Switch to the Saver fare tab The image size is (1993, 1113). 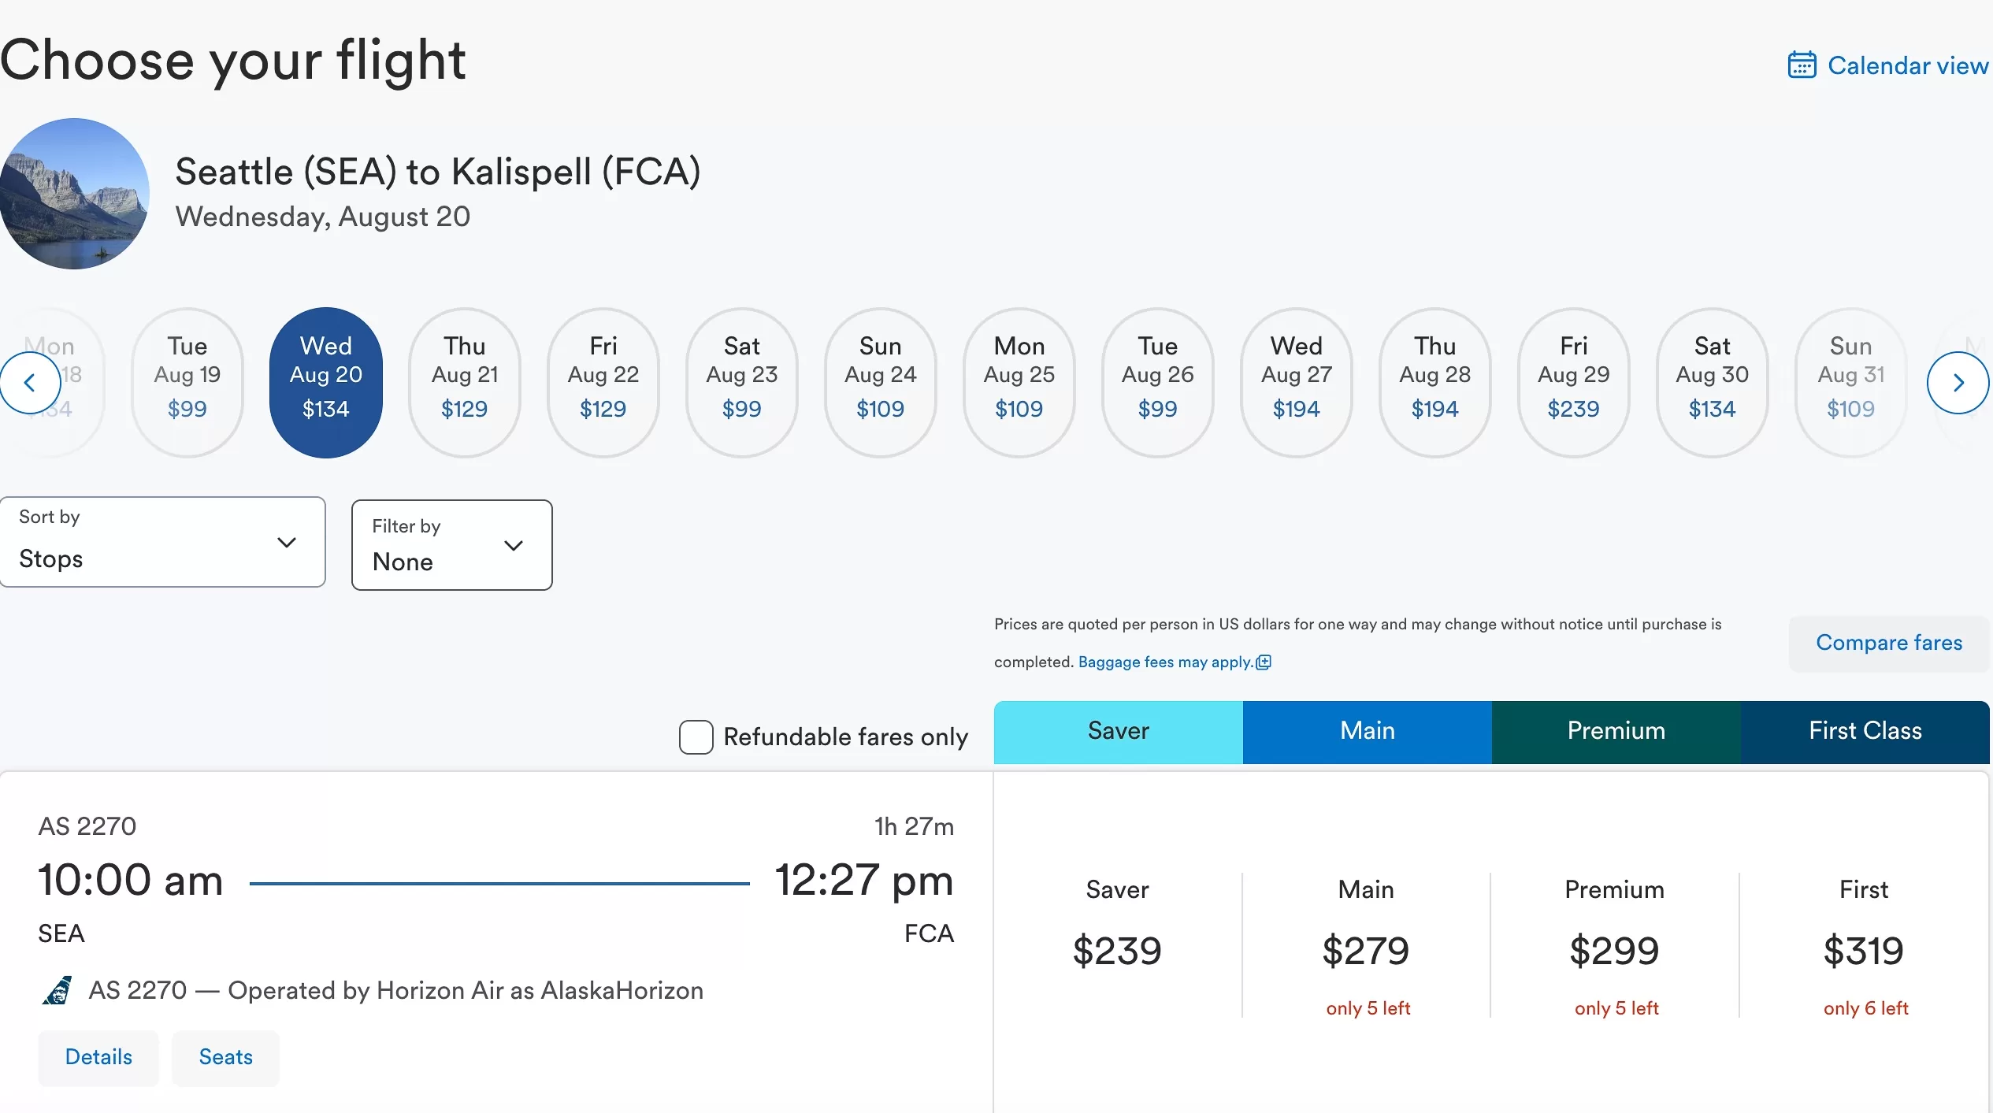pyautogui.click(x=1118, y=732)
